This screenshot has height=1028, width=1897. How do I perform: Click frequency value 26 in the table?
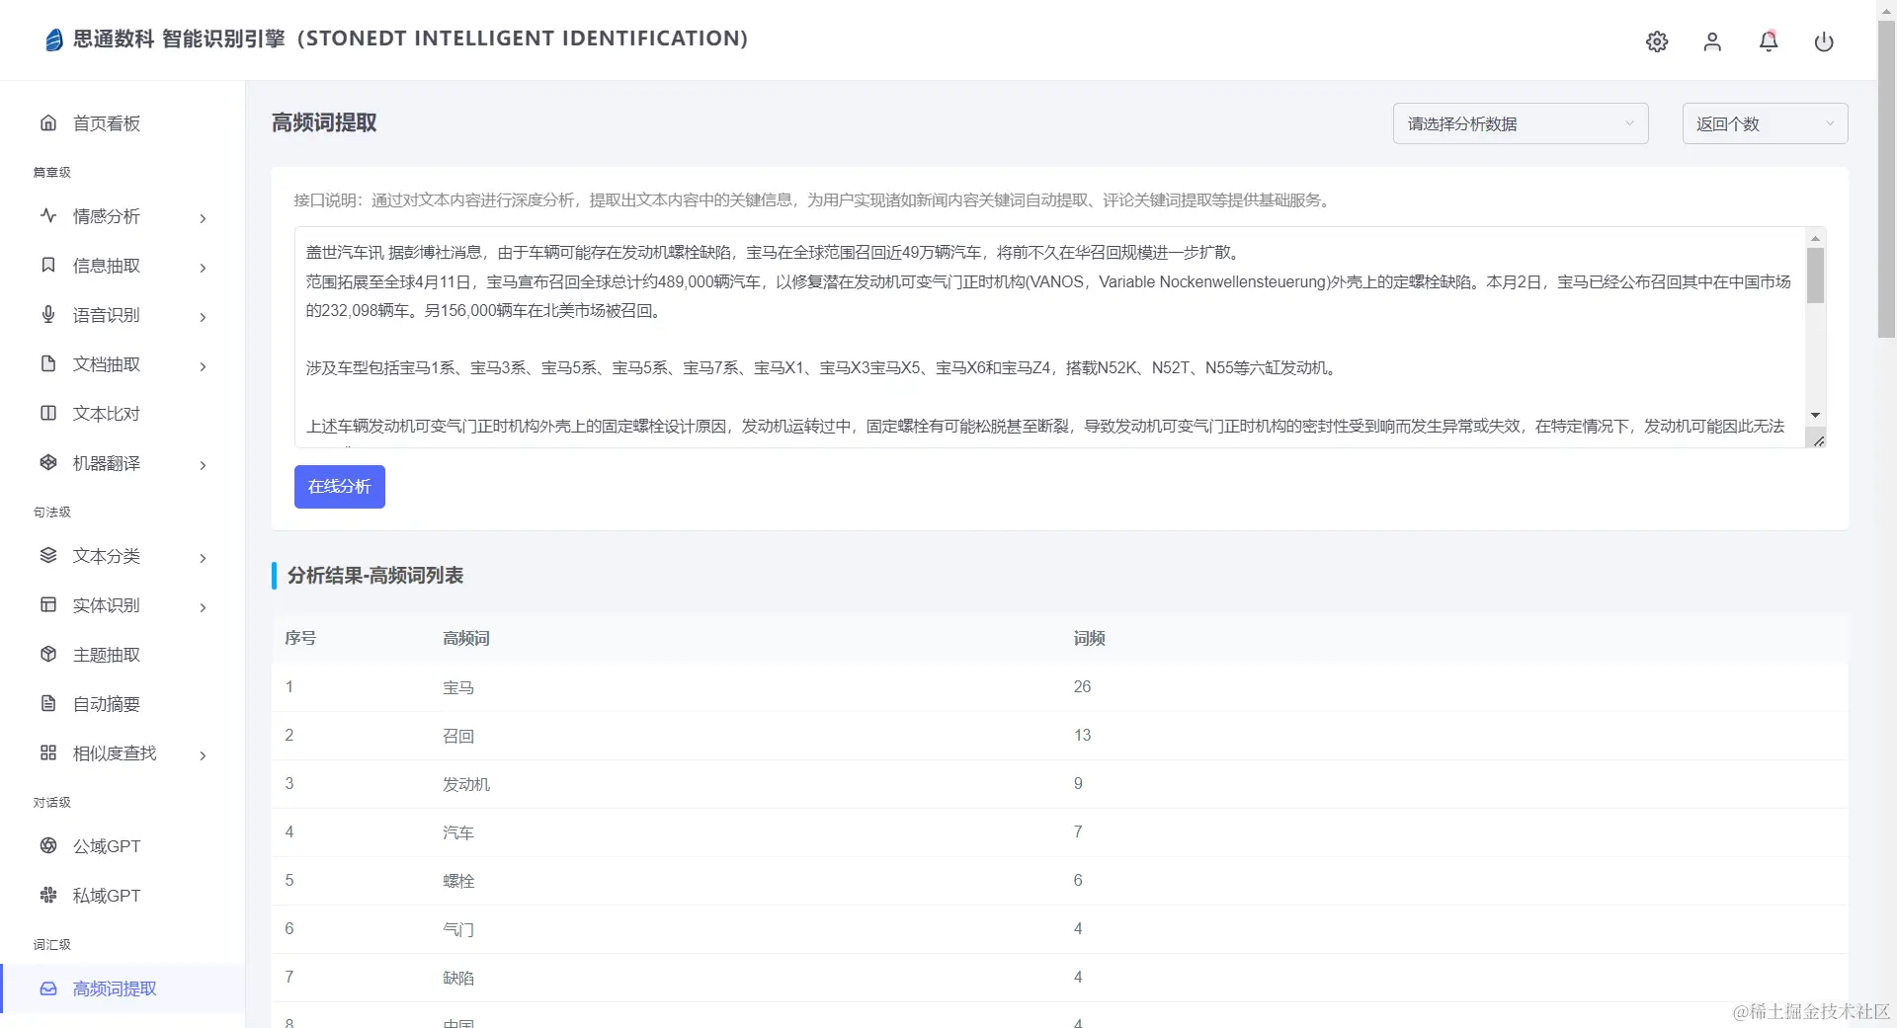coord(1082,686)
